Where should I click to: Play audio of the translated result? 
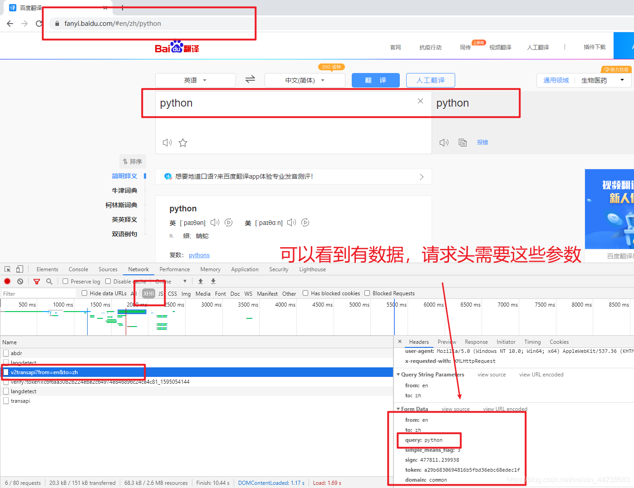click(444, 142)
